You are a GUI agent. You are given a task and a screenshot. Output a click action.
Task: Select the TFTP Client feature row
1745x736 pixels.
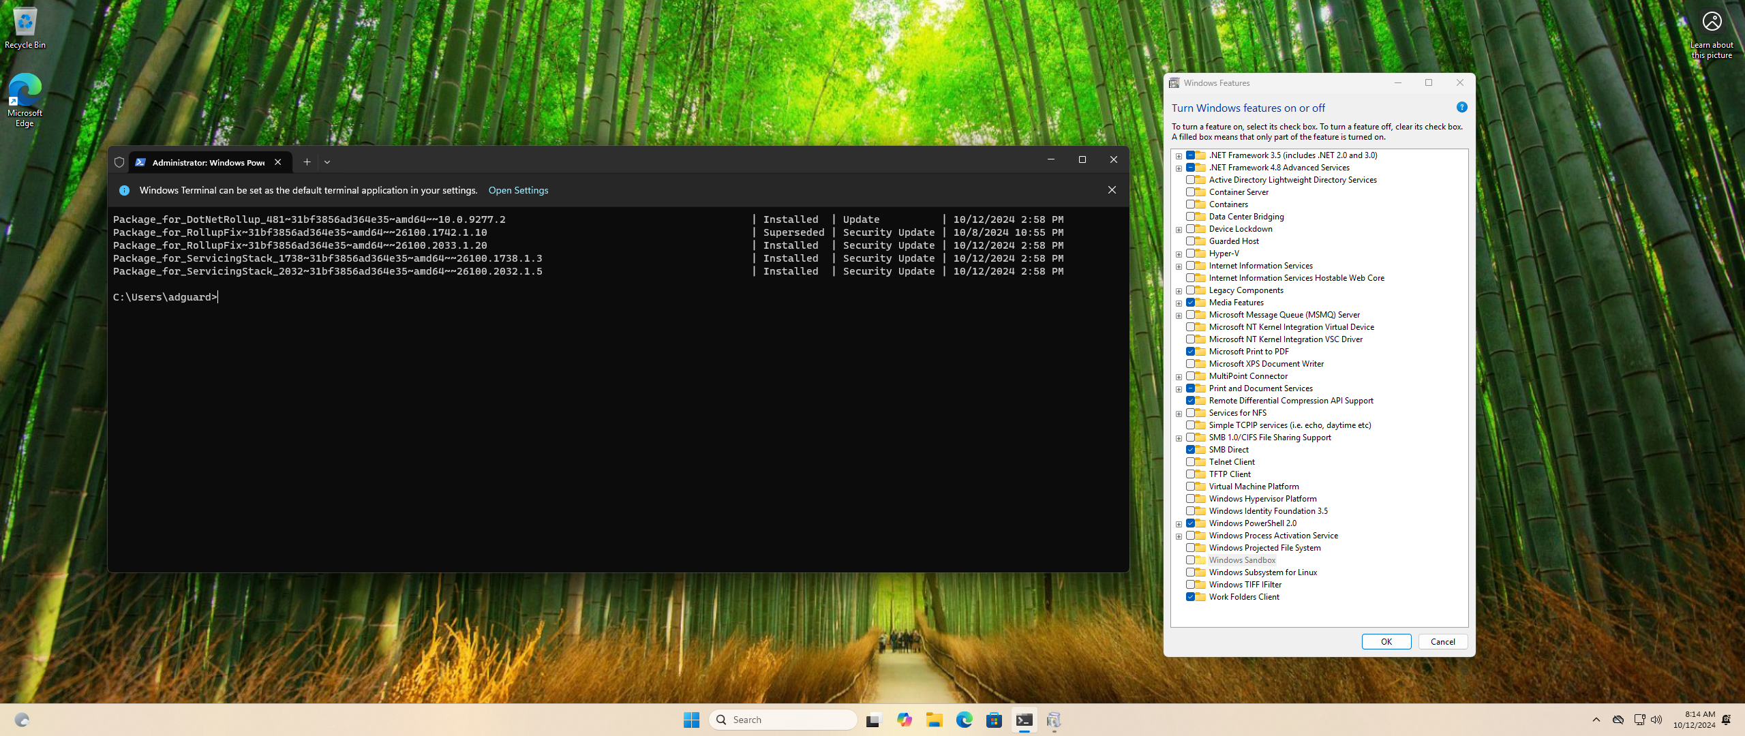pyautogui.click(x=1230, y=474)
